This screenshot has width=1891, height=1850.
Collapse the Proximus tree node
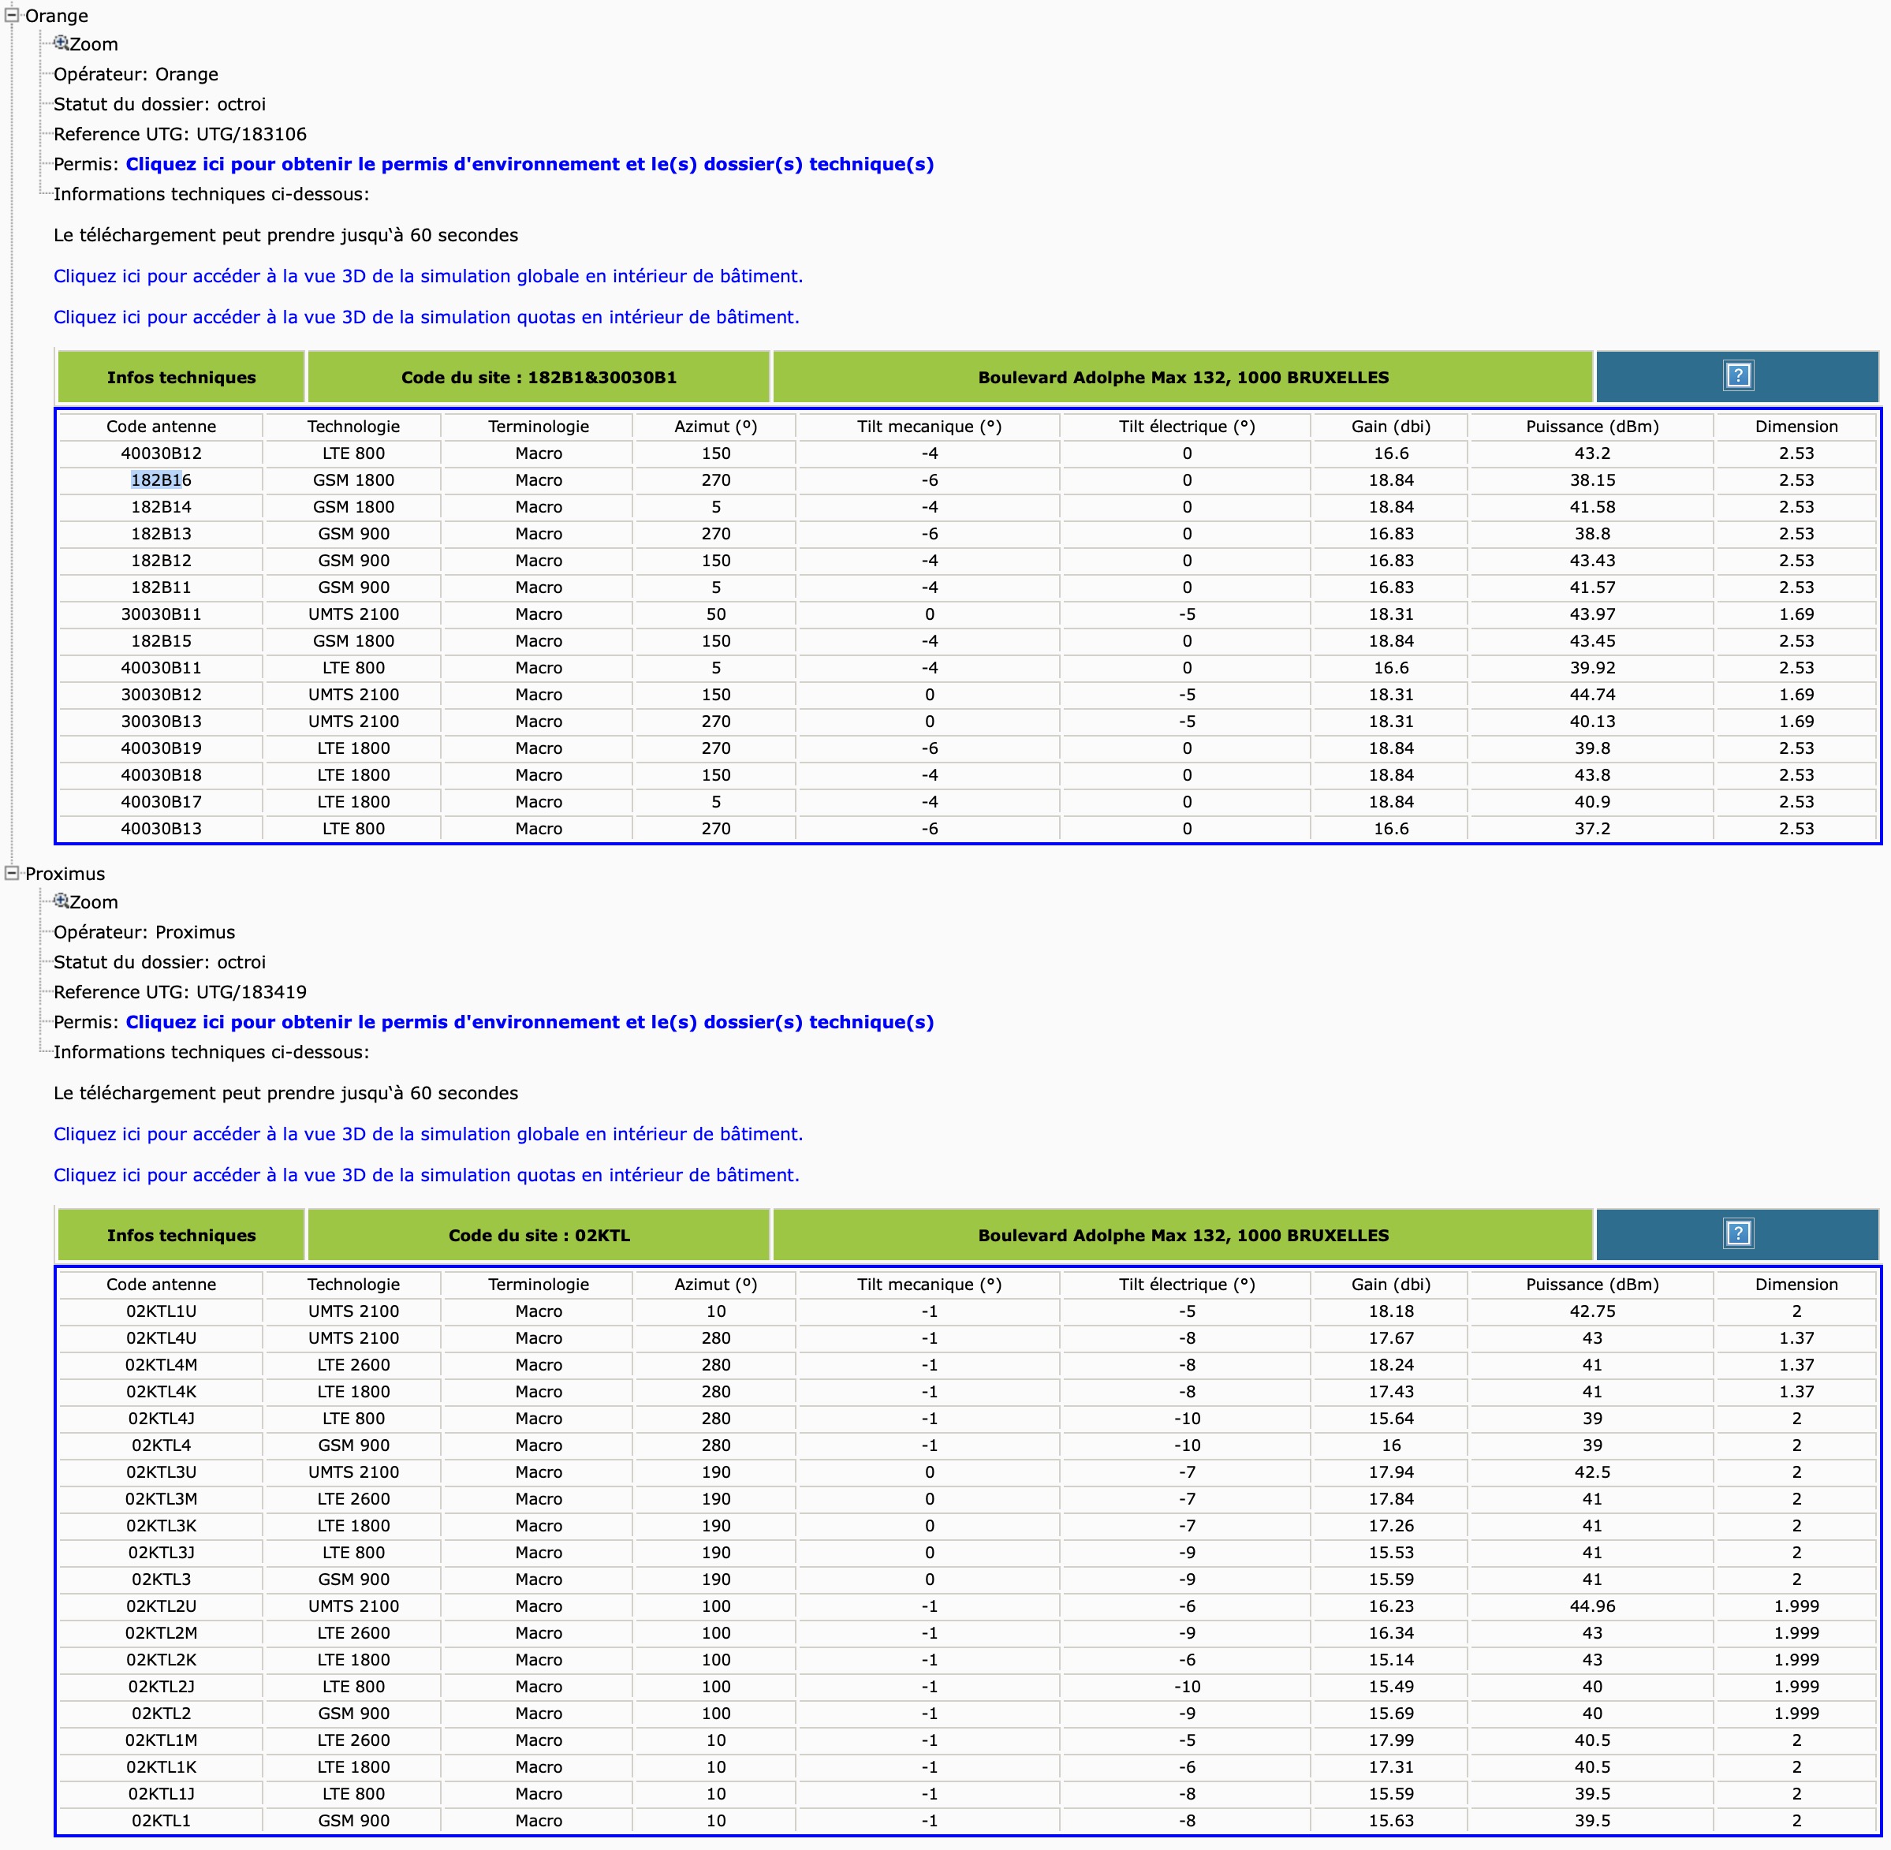[12, 872]
